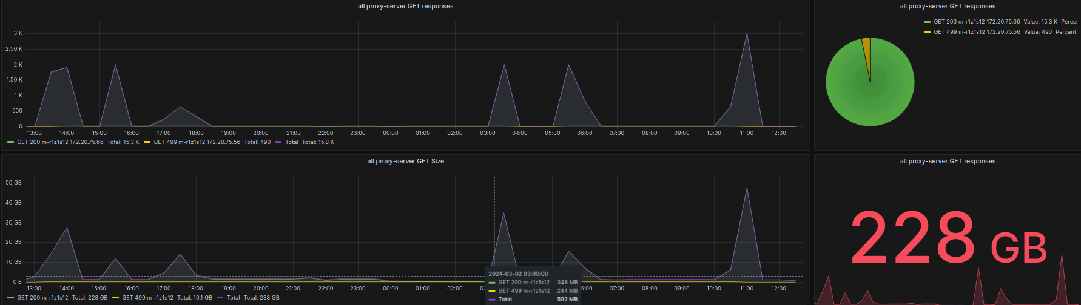1081x305 pixels.
Task: Click yellow GET 499 swatch in pie chart legend
Action: tap(927, 32)
